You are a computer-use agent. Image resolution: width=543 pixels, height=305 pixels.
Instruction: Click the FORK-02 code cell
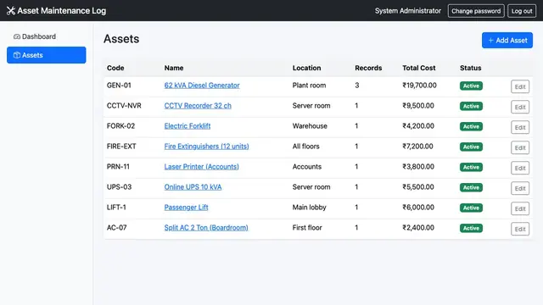120,126
